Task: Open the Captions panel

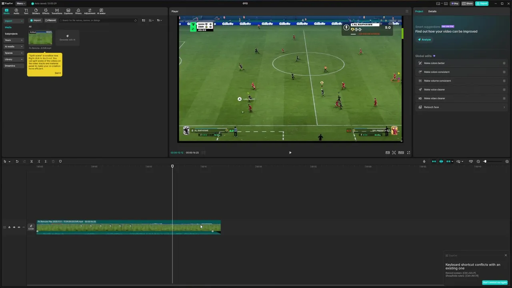Action: point(68,11)
